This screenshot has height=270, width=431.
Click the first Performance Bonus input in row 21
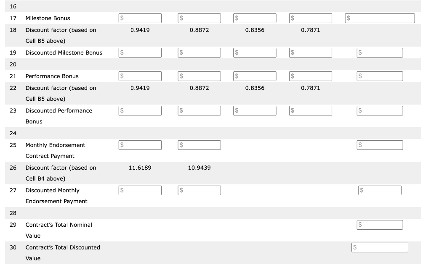point(140,76)
